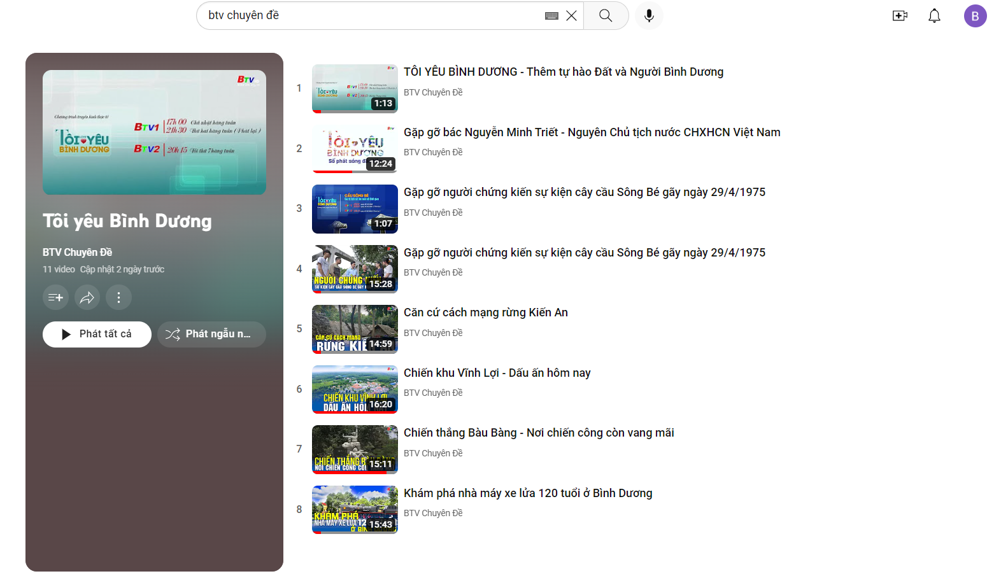Click channel name under video 2

point(433,152)
